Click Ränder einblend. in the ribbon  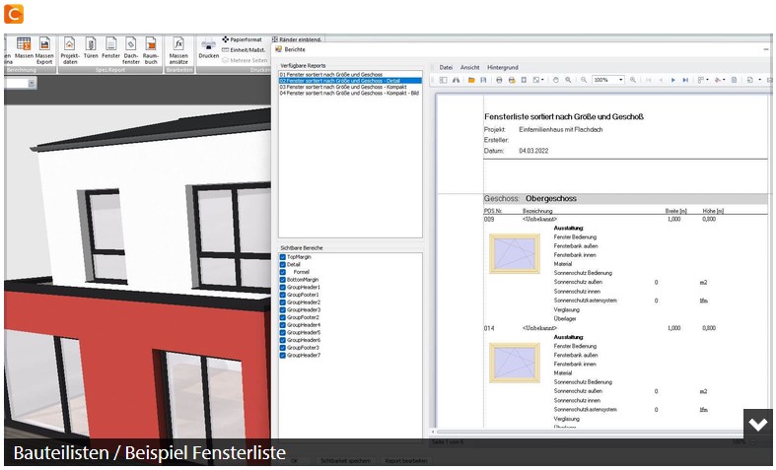click(x=297, y=39)
